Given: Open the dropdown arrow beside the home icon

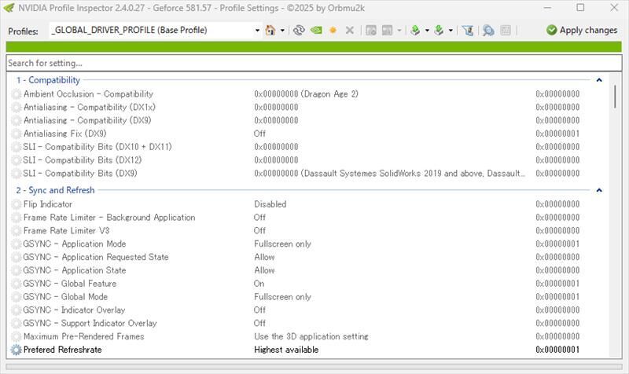Looking at the screenshot, I should (282, 31).
